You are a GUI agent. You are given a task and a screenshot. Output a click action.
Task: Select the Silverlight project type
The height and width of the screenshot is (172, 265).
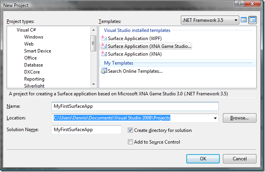[x=34, y=86]
